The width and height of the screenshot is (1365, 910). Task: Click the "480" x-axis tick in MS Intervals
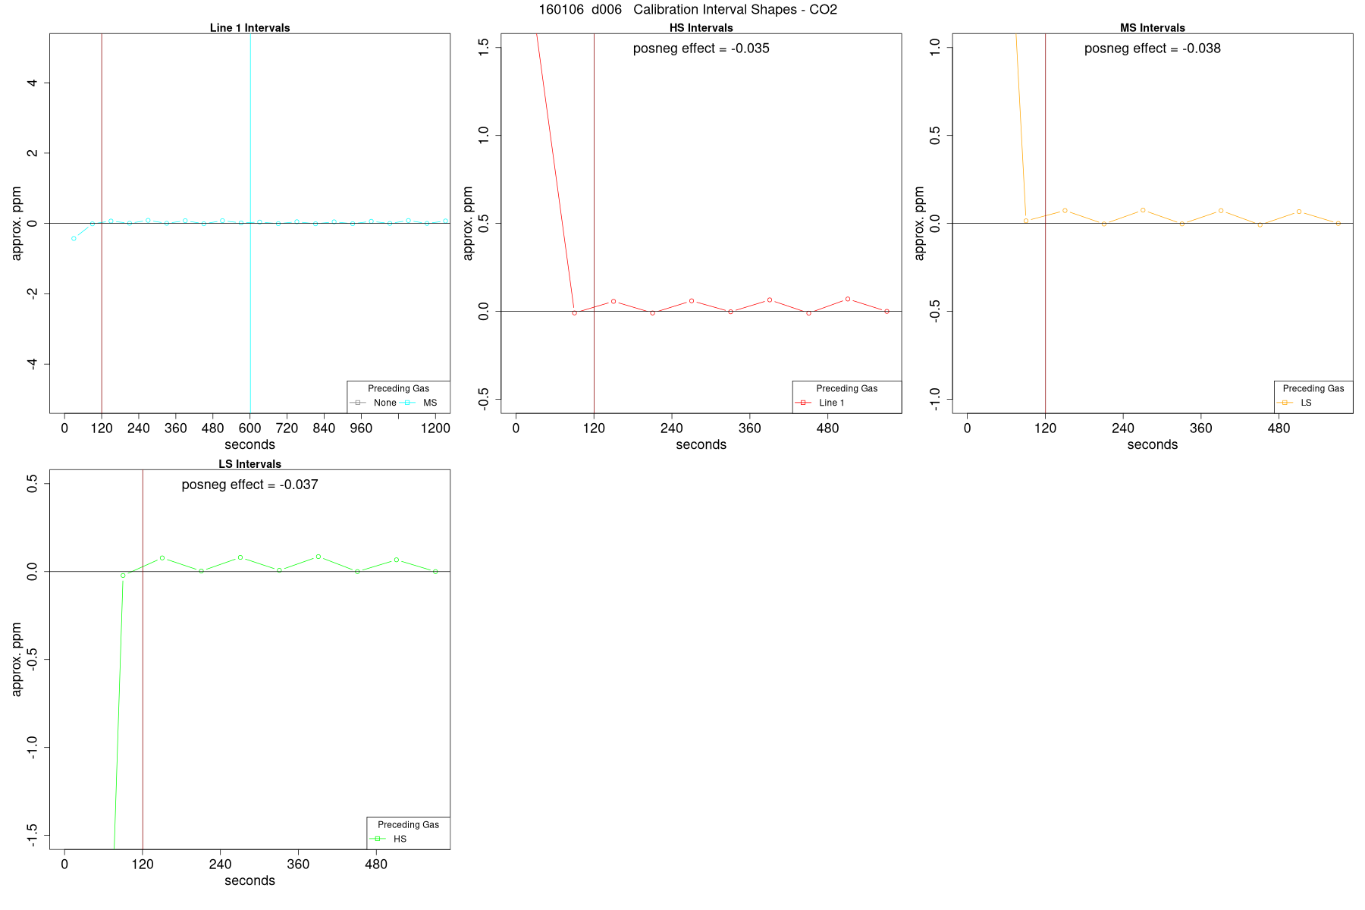[x=1279, y=428]
